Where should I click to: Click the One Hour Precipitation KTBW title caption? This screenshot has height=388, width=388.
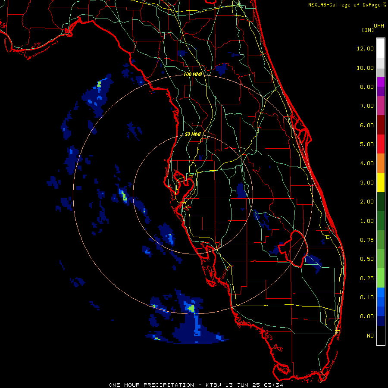196,385
